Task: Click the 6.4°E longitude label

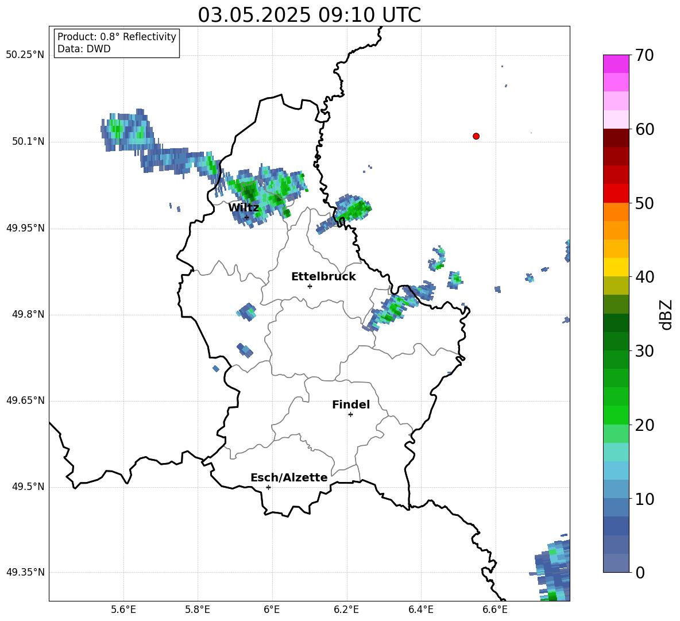Action: coord(420,610)
